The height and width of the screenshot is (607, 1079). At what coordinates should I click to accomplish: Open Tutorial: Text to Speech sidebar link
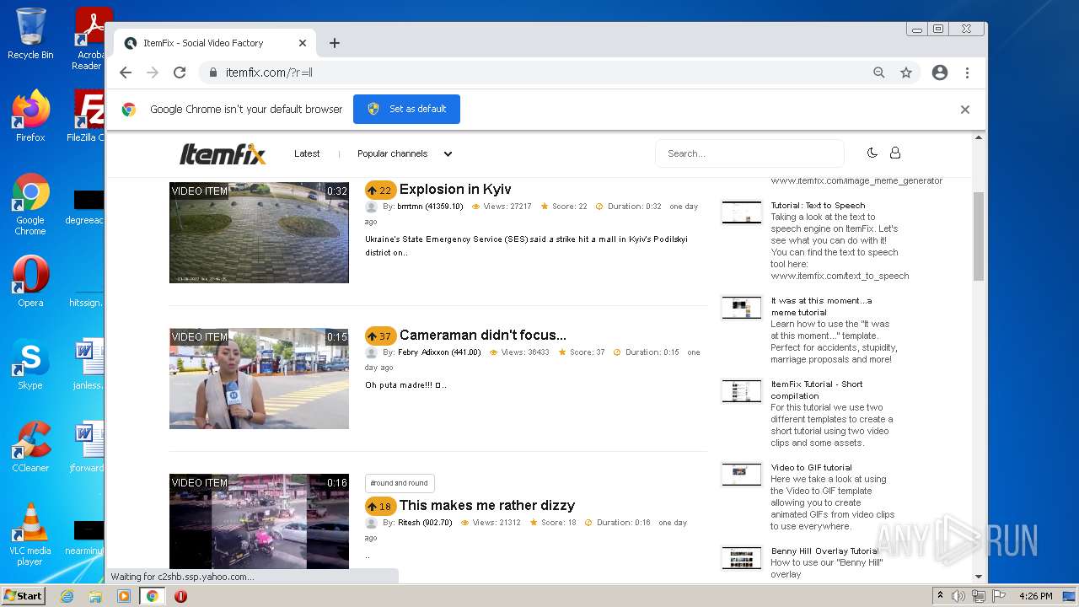point(818,205)
